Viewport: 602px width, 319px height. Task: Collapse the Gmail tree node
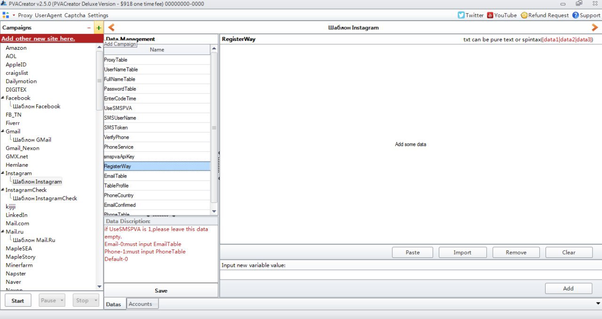click(x=3, y=131)
